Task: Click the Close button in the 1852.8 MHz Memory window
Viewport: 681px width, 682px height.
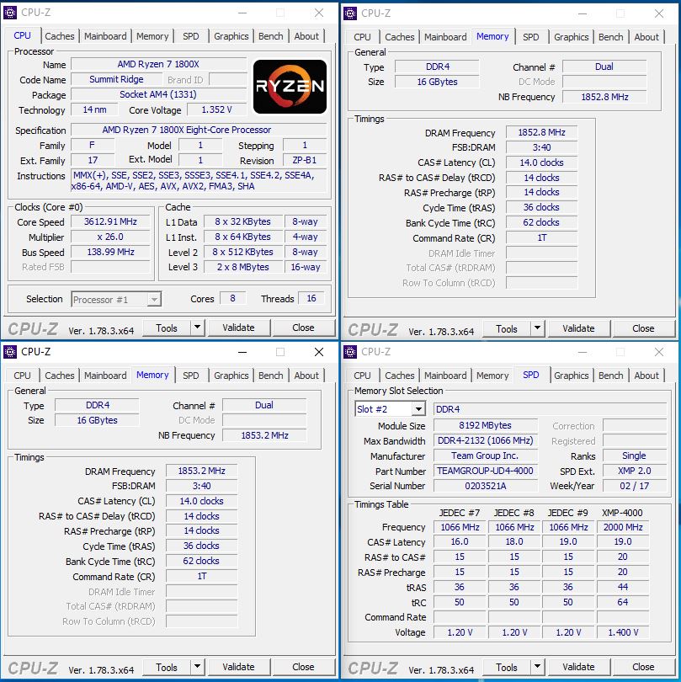Action: point(643,328)
